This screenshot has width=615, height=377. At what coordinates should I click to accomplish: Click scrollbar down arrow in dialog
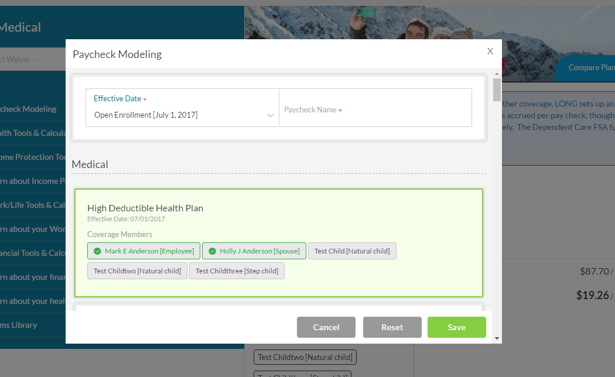click(497, 338)
